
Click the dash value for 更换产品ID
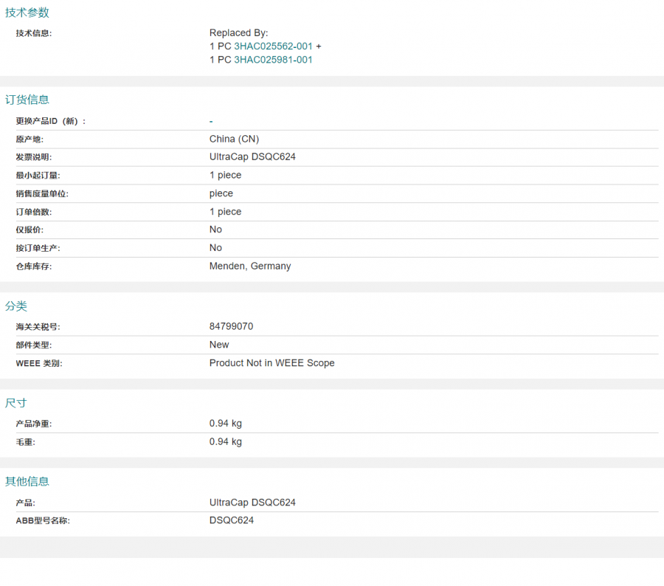(211, 122)
